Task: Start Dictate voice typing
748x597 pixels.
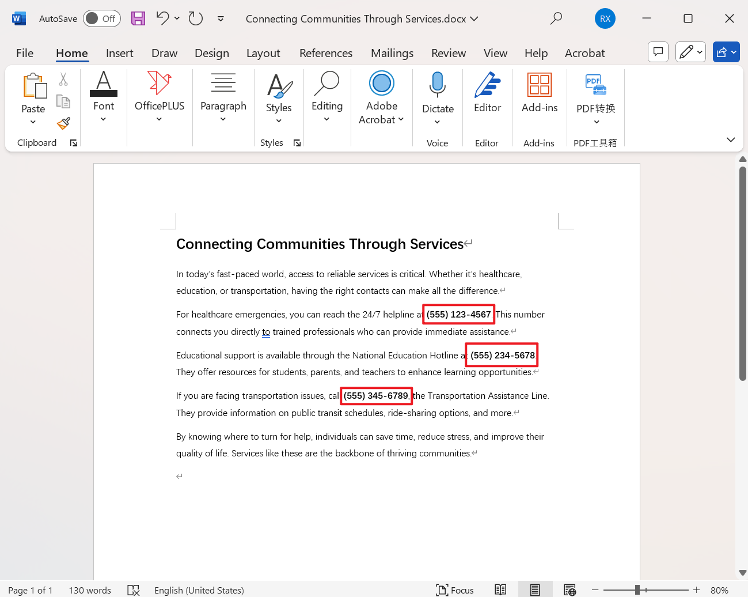Action: pos(438,96)
